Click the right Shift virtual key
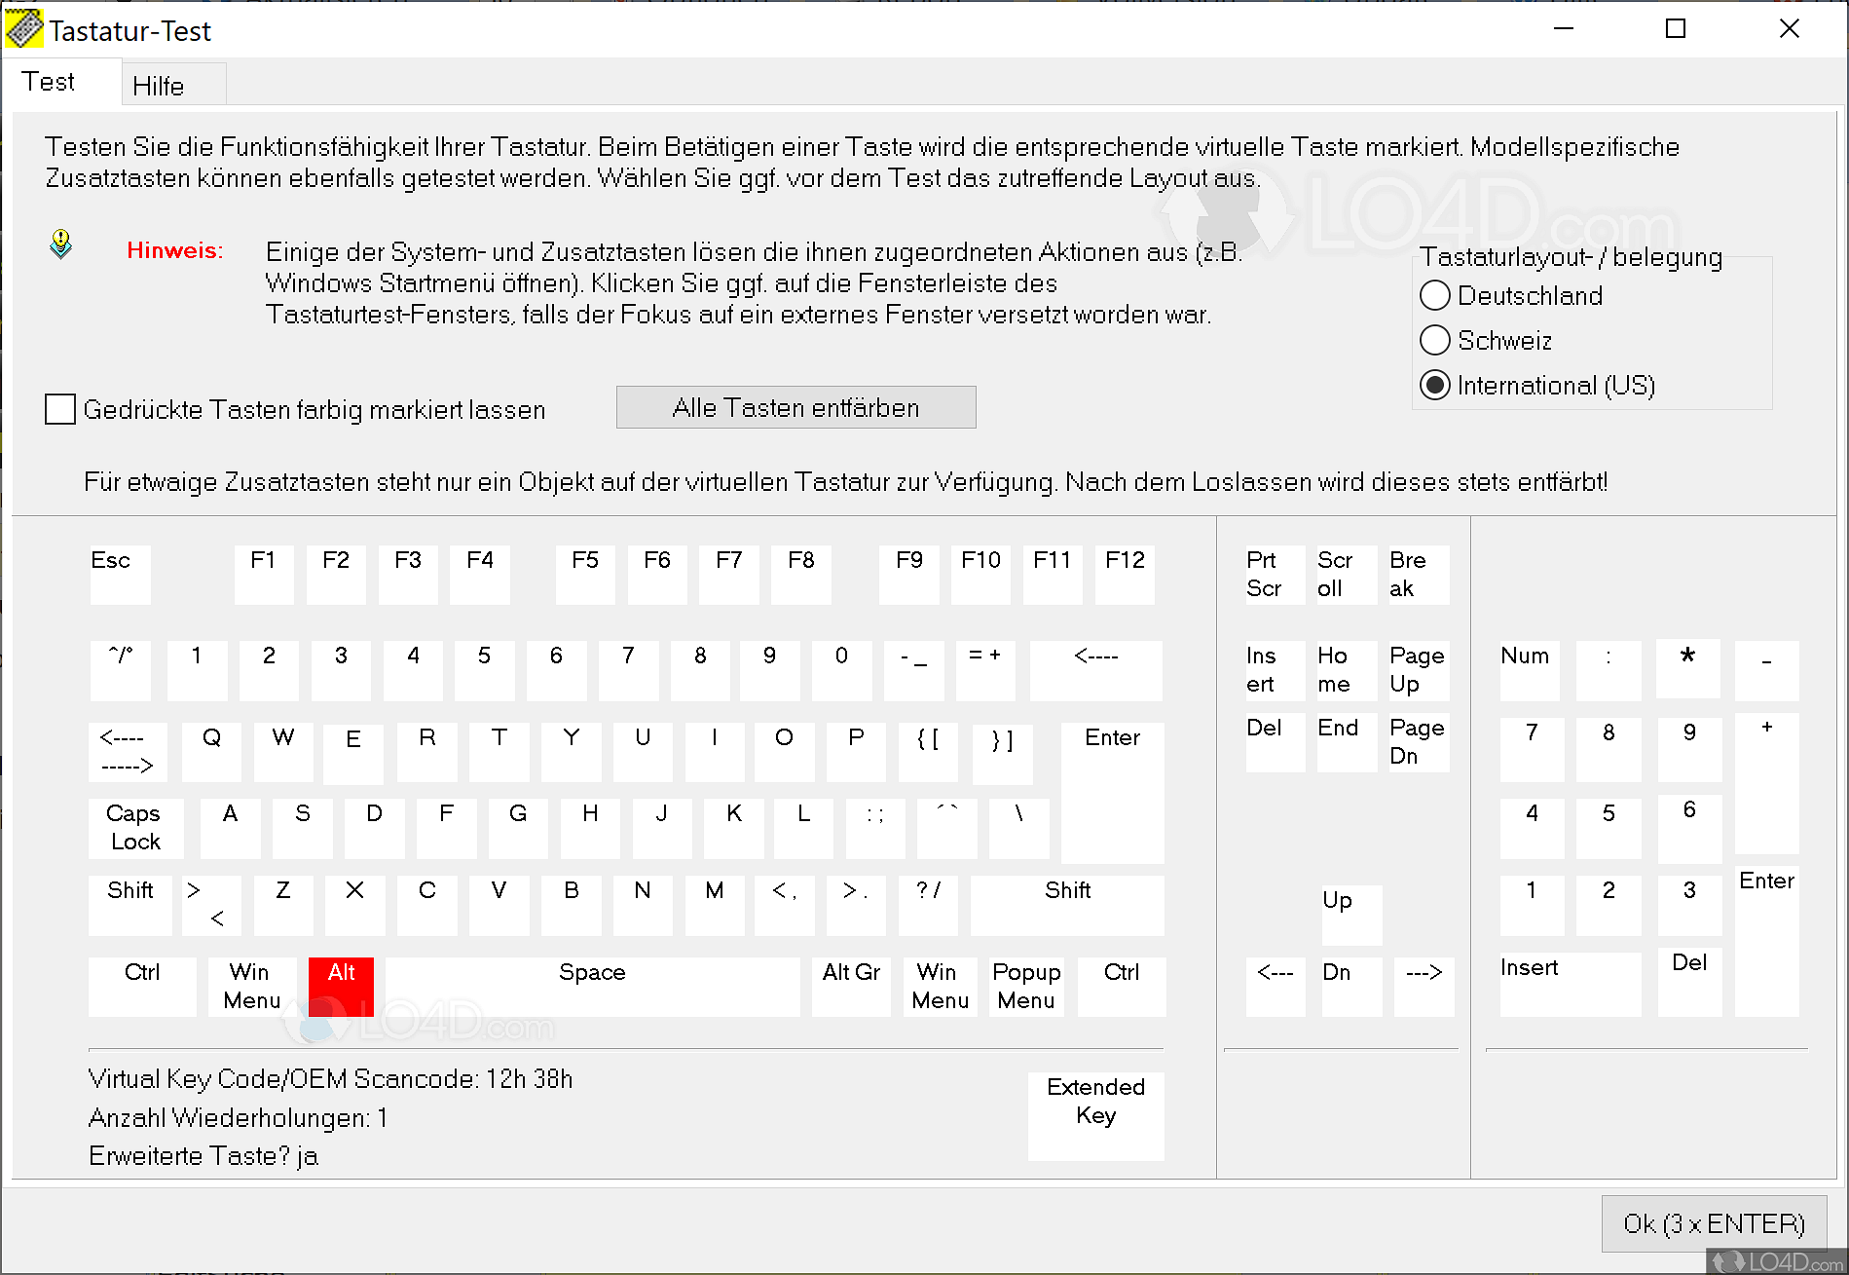The width and height of the screenshot is (1849, 1275). pos(1067,905)
